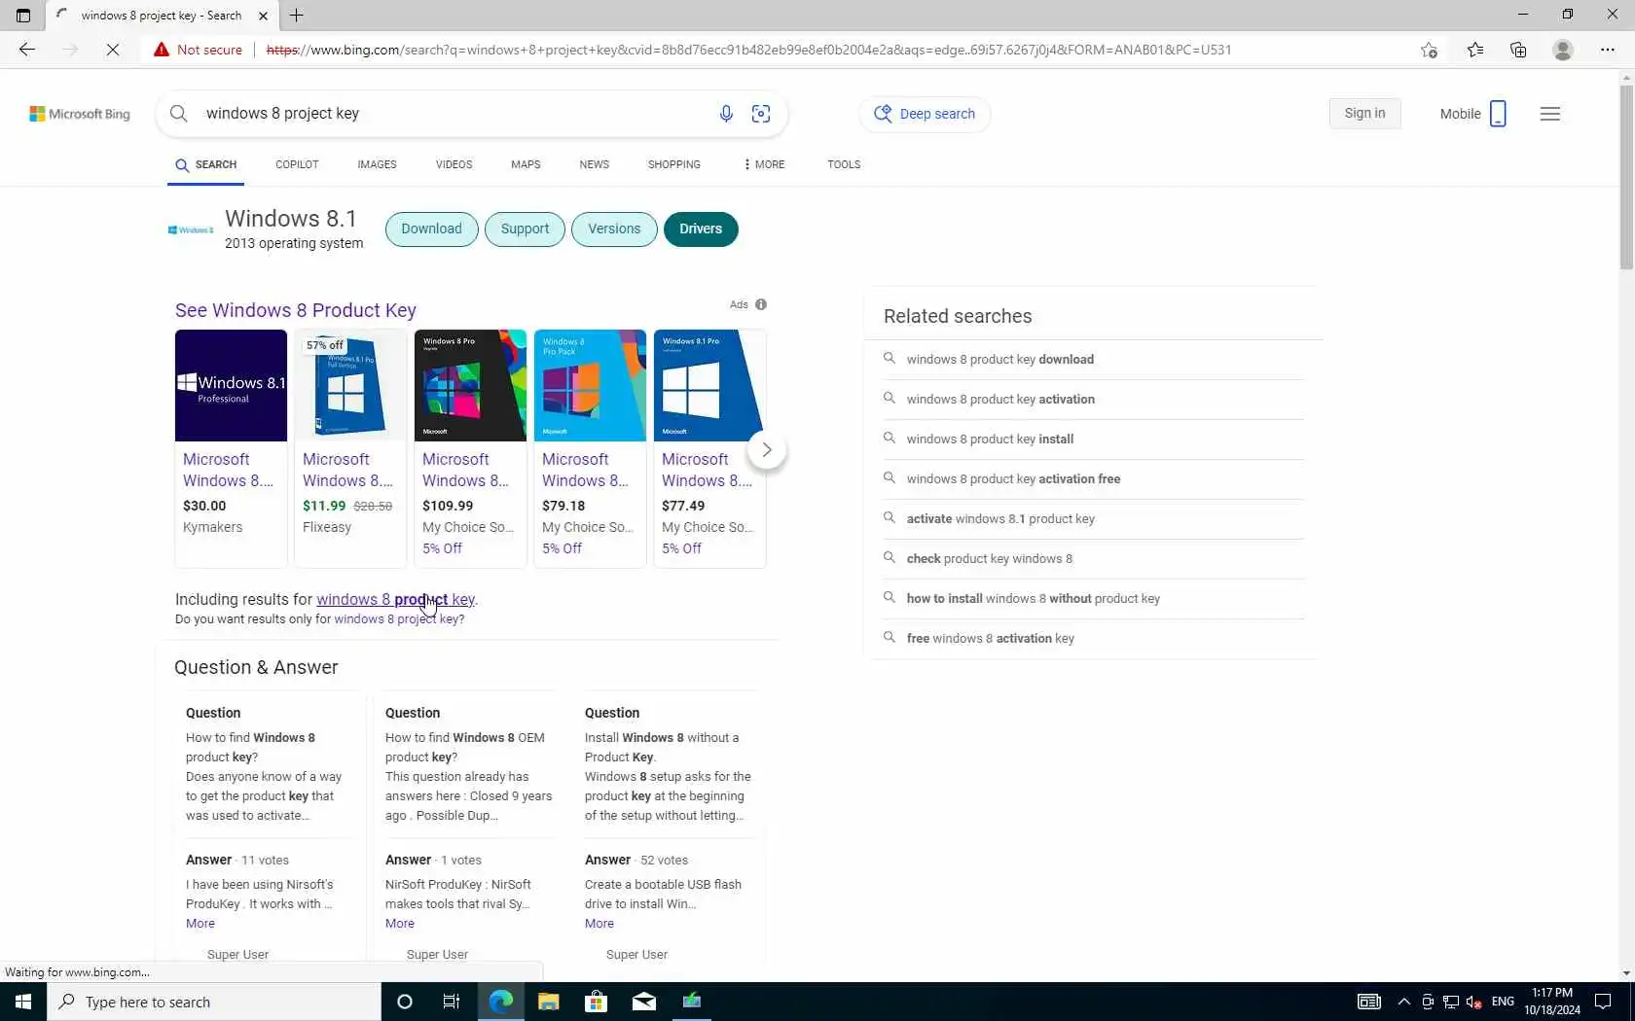Search check product key windows 8
Screen dimensions: 1635x1021
point(989,559)
